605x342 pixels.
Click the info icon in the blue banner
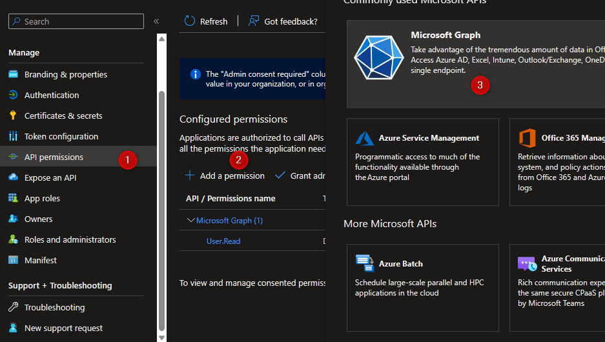coord(196,74)
